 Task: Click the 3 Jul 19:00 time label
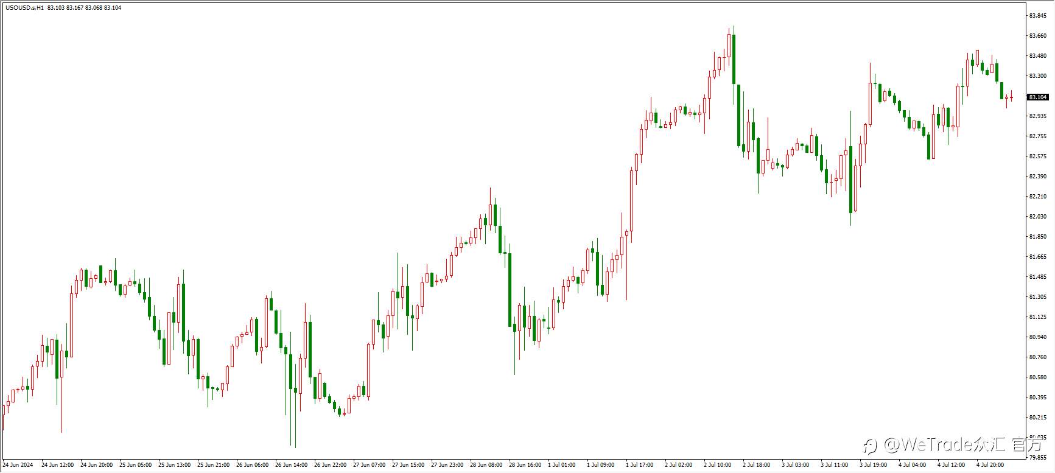874,465
